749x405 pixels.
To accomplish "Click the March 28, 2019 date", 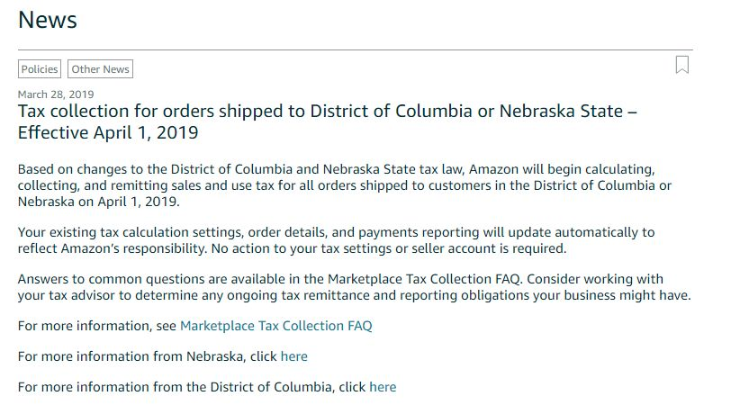I will click(x=56, y=94).
